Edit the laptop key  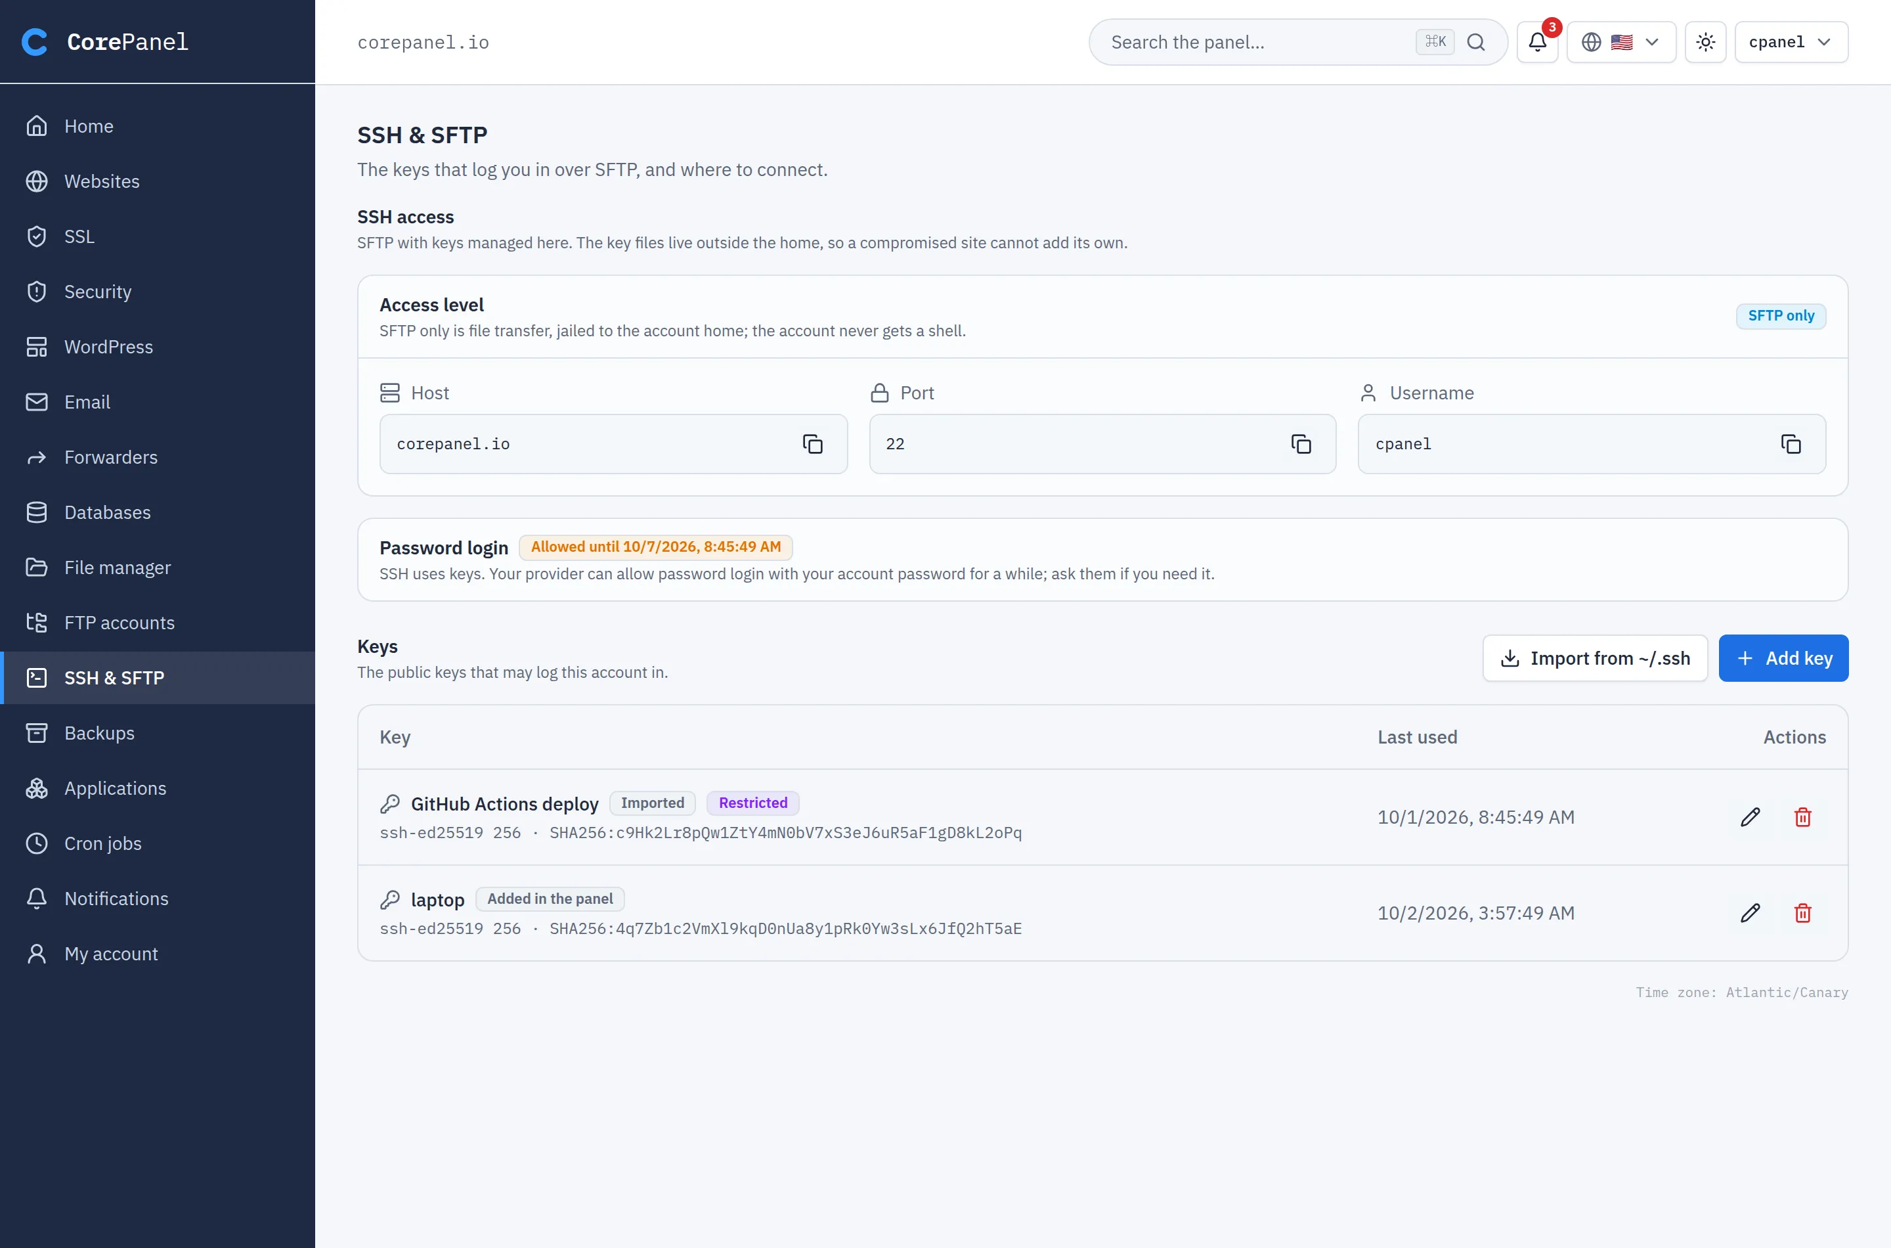1749,913
